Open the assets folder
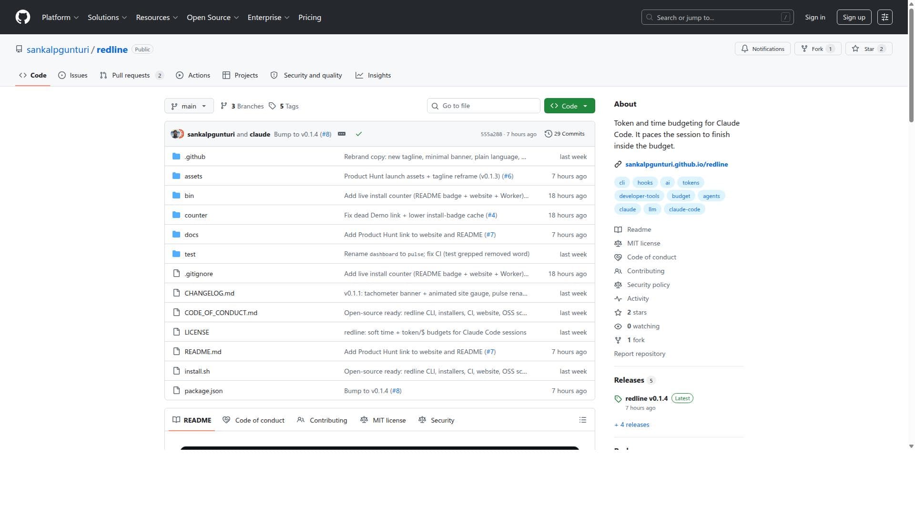Viewport: 915px width, 514px height. [x=193, y=176]
